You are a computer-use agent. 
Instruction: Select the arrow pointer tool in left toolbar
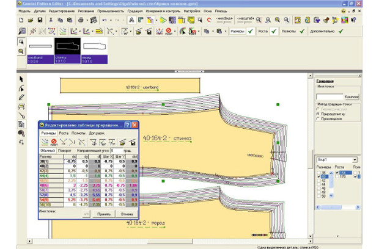(x=22, y=79)
